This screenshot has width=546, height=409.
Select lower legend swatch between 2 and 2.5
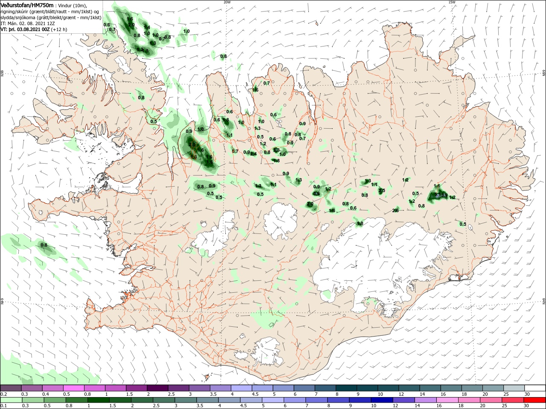[142, 400]
